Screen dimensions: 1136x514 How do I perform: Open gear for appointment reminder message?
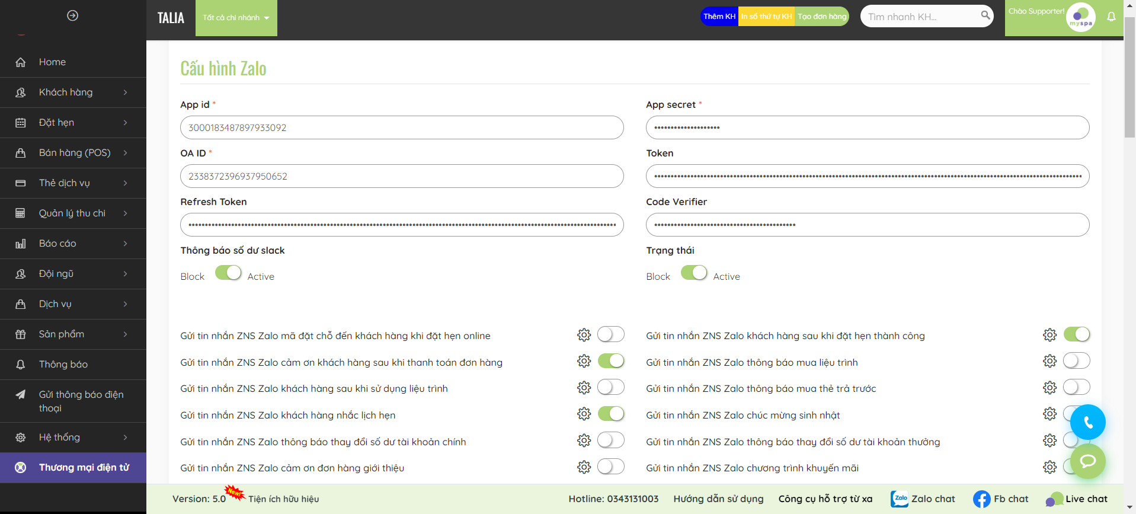pos(584,414)
